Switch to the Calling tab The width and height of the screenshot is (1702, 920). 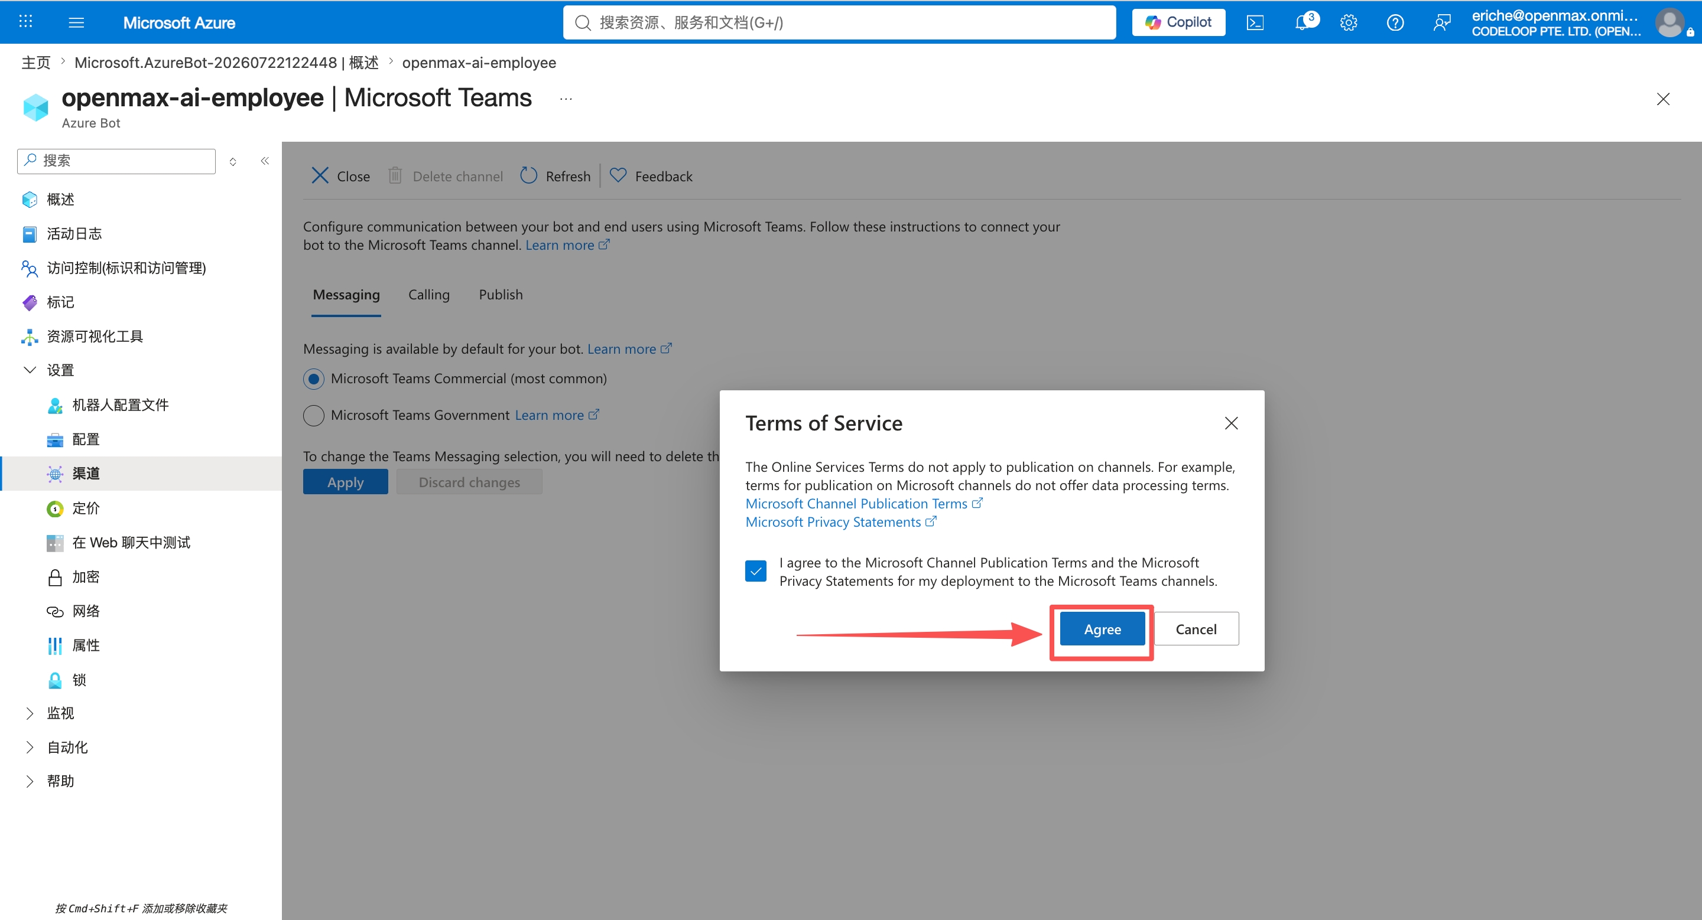(429, 295)
